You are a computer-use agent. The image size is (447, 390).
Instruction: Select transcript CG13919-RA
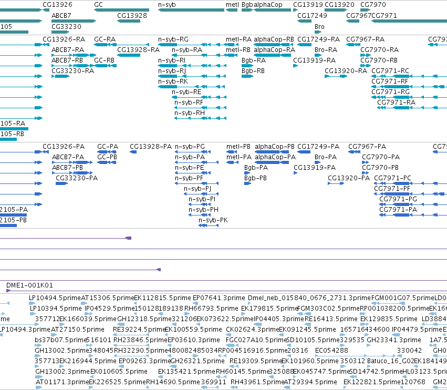[315, 60]
